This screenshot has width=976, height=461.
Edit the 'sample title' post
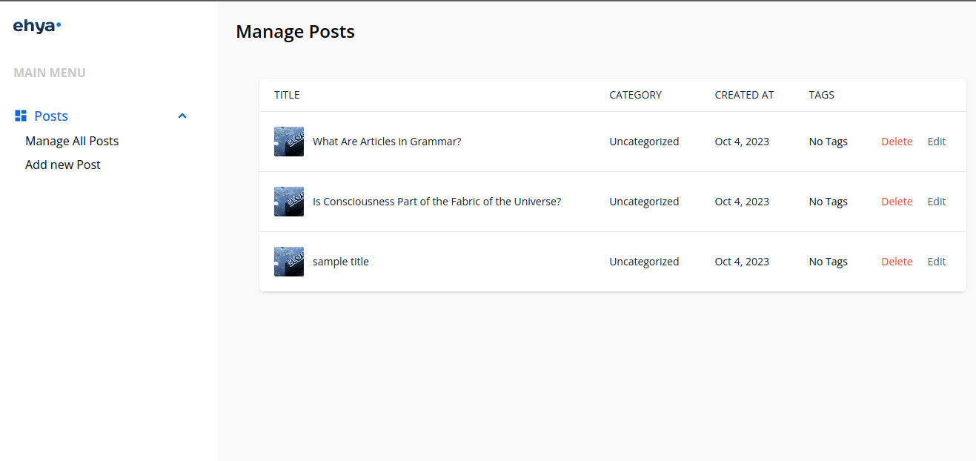pos(936,261)
